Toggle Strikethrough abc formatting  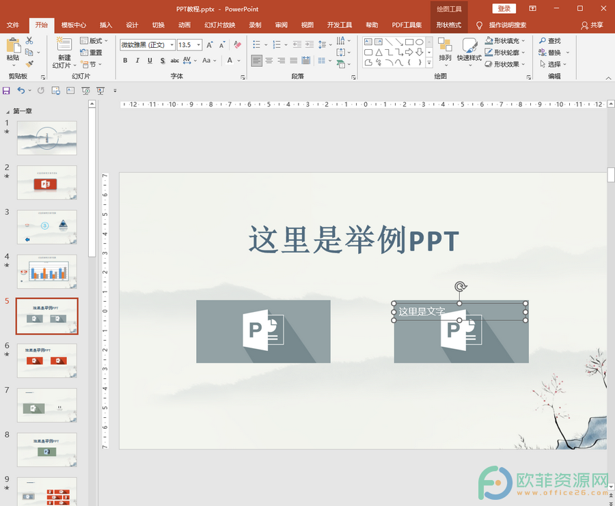[174, 60]
